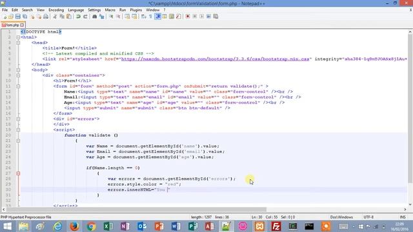Click the scroll down arrow of the editor
The height and width of the screenshot is (232, 413).
[410, 204]
